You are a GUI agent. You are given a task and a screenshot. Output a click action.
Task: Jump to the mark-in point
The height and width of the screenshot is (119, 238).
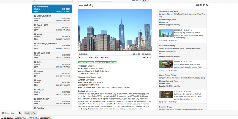102,57
